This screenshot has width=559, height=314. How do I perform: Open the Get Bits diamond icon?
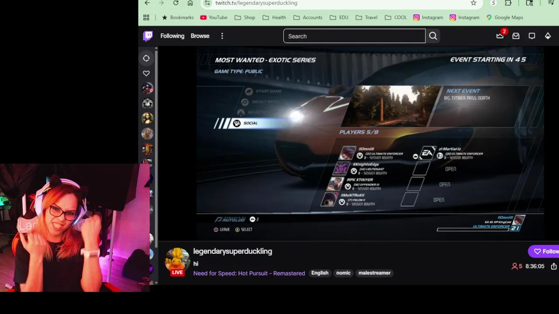click(x=548, y=36)
